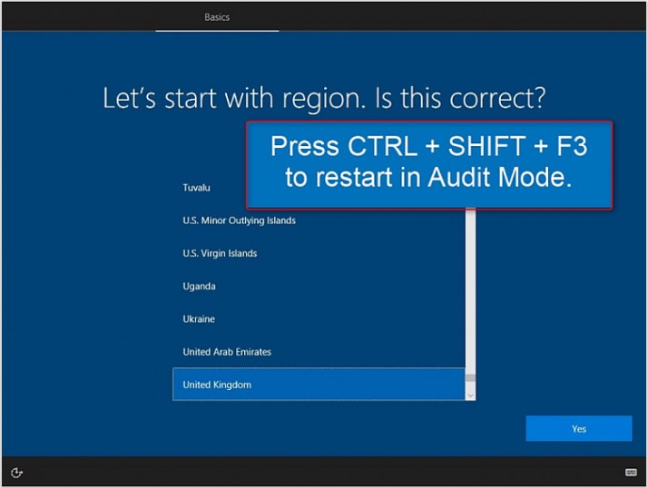Select Ukraine as the region
Screen dimensions: 648x488
click(x=319, y=319)
